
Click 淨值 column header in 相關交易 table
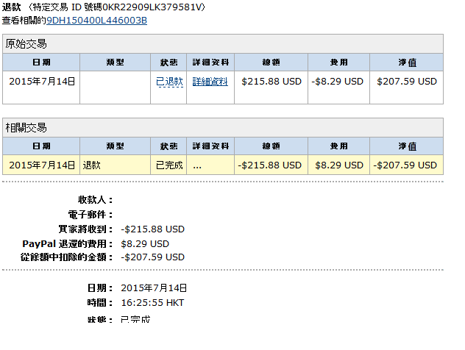pyautogui.click(x=407, y=146)
